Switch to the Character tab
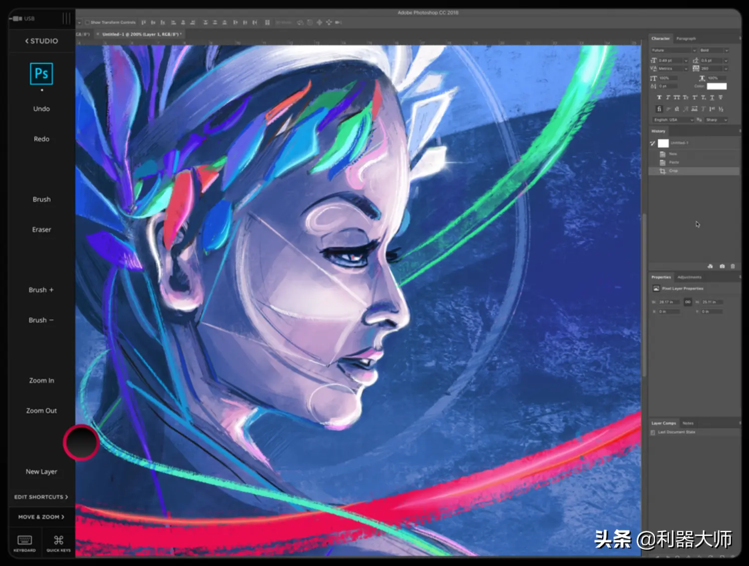The image size is (749, 566). 660,38
